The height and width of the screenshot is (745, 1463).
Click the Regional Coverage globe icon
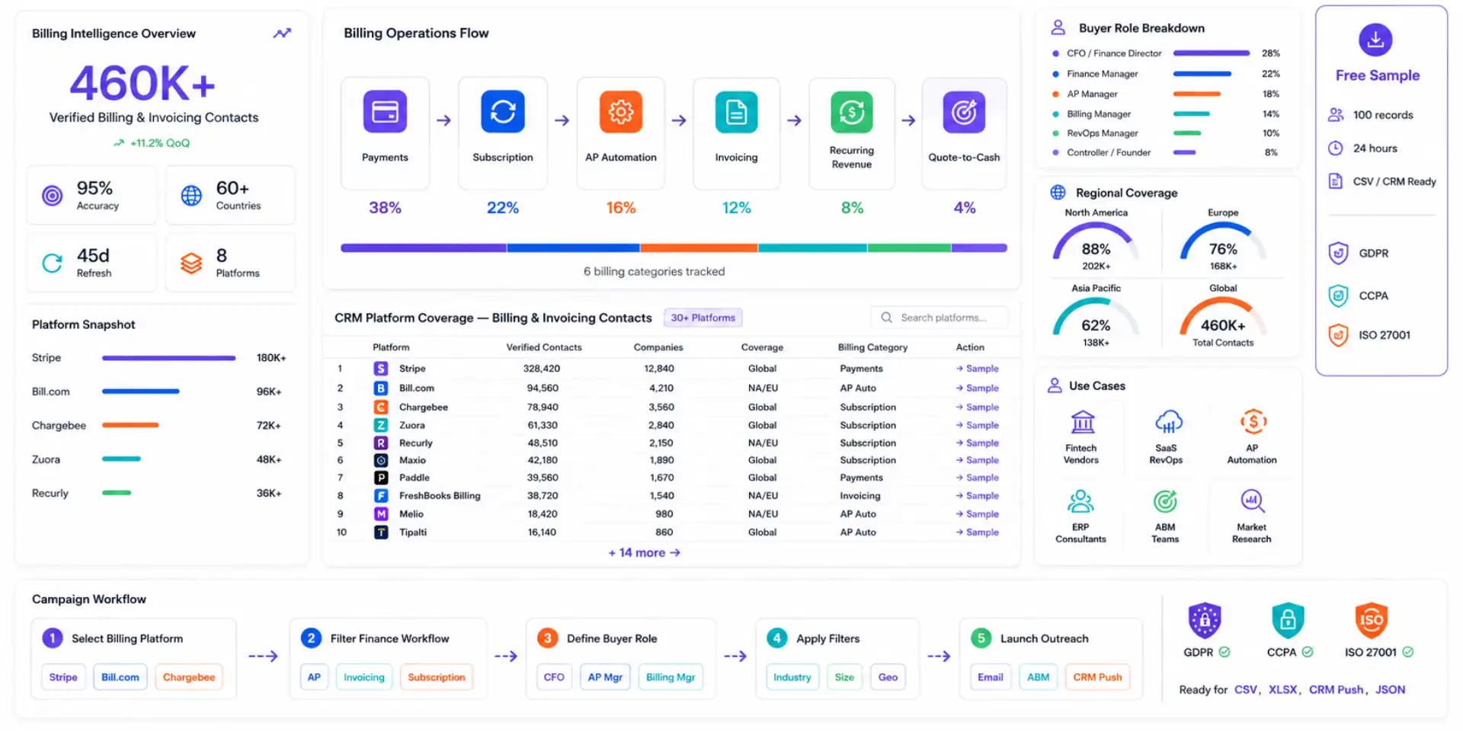click(1058, 193)
